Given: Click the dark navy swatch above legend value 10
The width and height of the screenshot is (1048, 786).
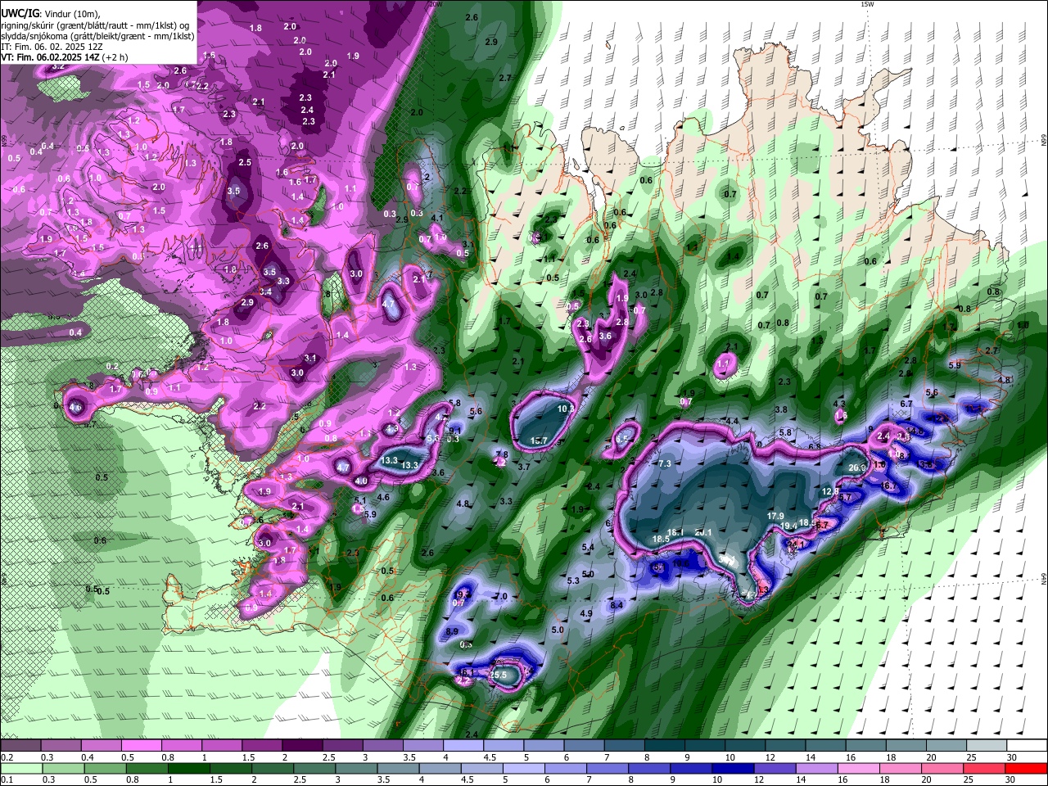Looking at the screenshot, I should point(733,769).
